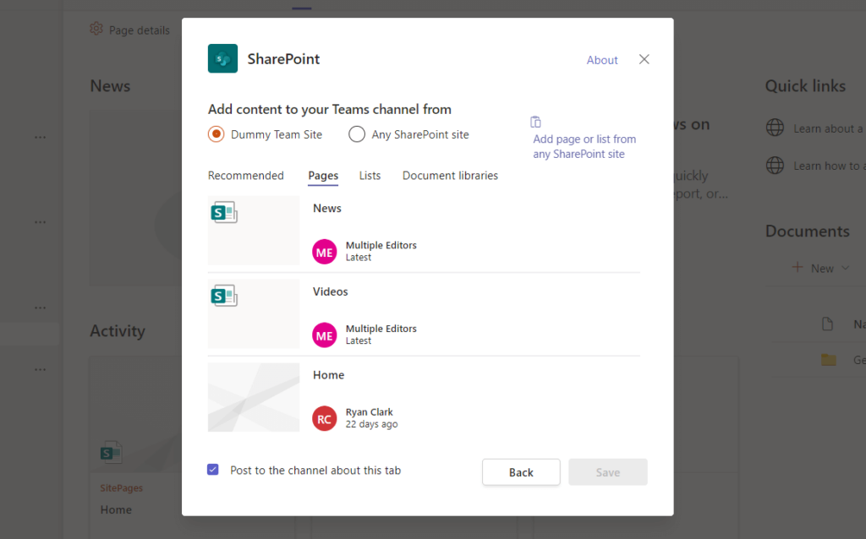866x539 pixels.
Task: Click the globe icon beside Learn how to
Action: pyautogui.click(x=775, y=165)
